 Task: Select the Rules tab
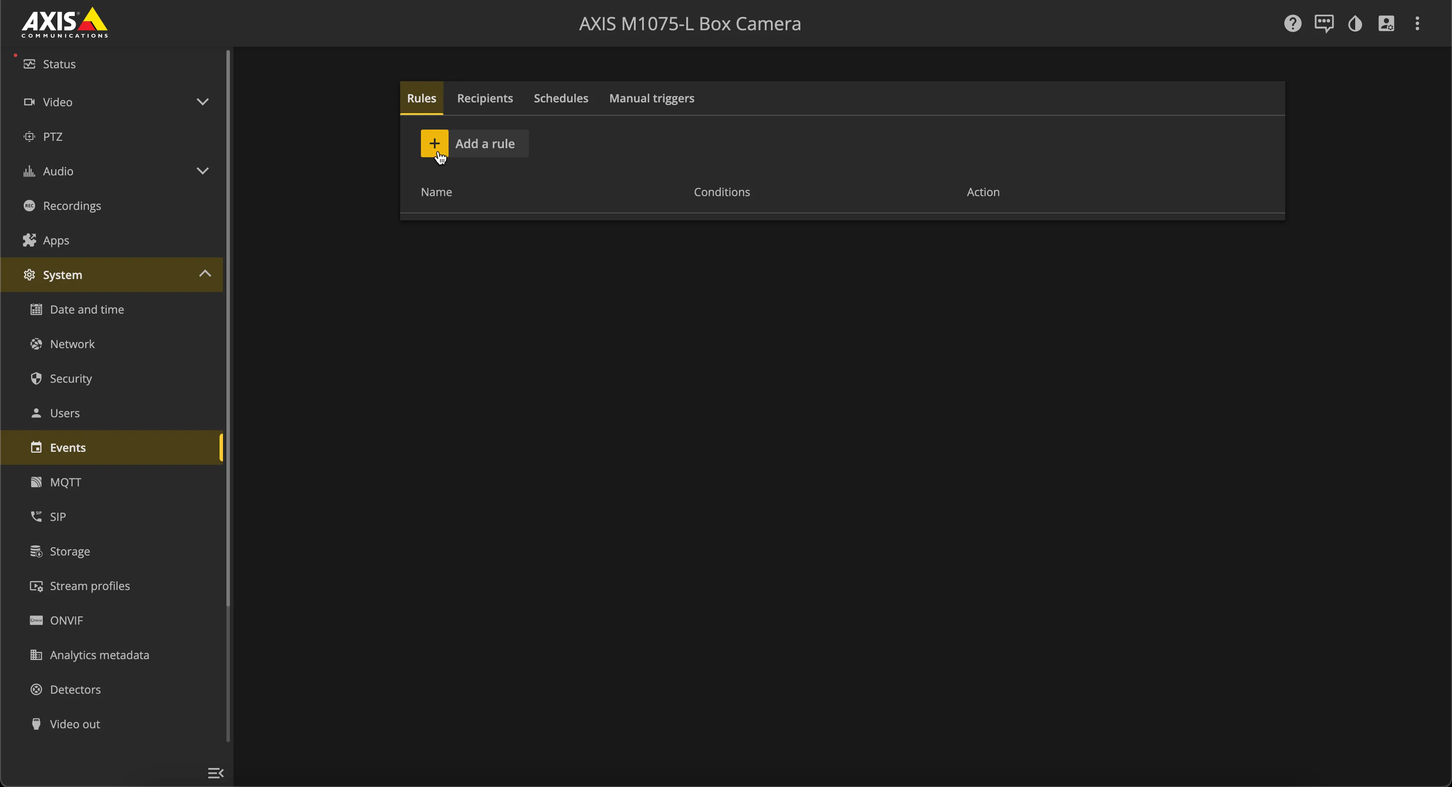pos(422,98)
